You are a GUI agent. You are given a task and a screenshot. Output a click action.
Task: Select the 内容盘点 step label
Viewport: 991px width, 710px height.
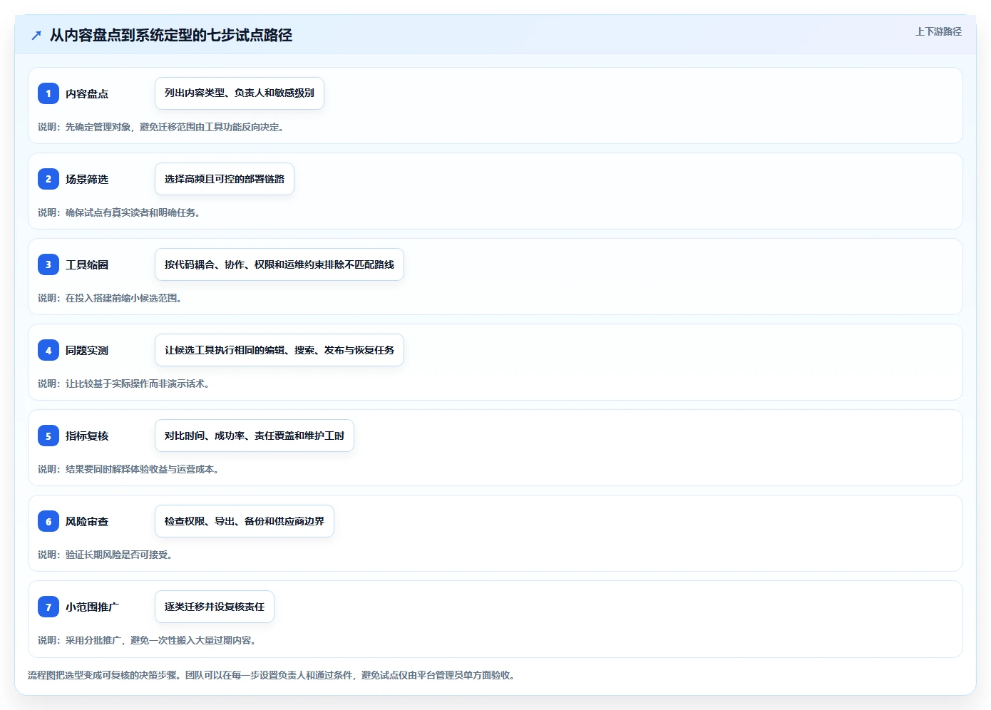(x=87, y=93)
